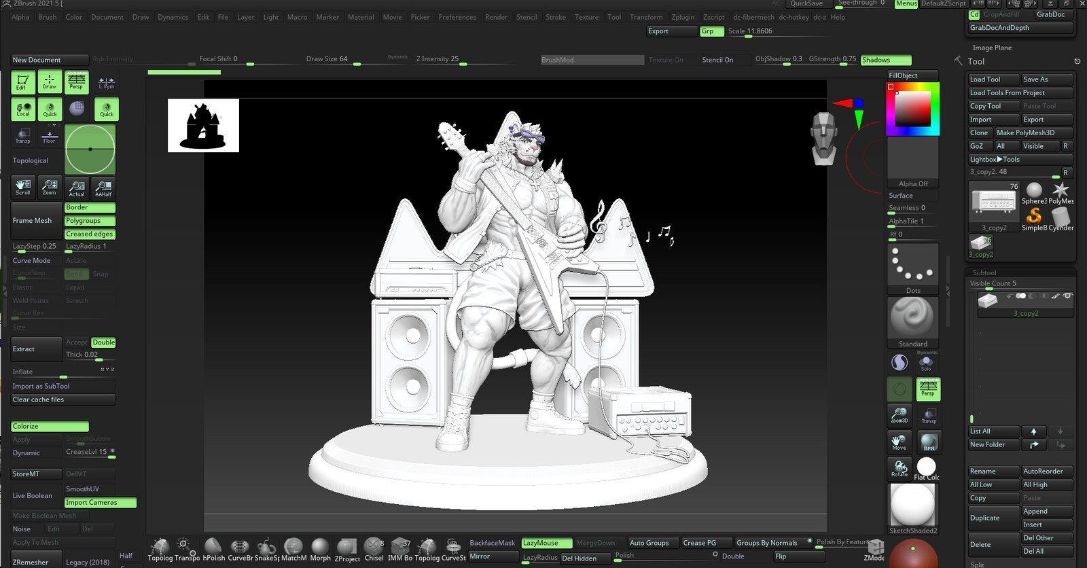The image size is (1087, 568).
Task: Expand the Split section
Action: pyautogui.click(x=977, y=565)
